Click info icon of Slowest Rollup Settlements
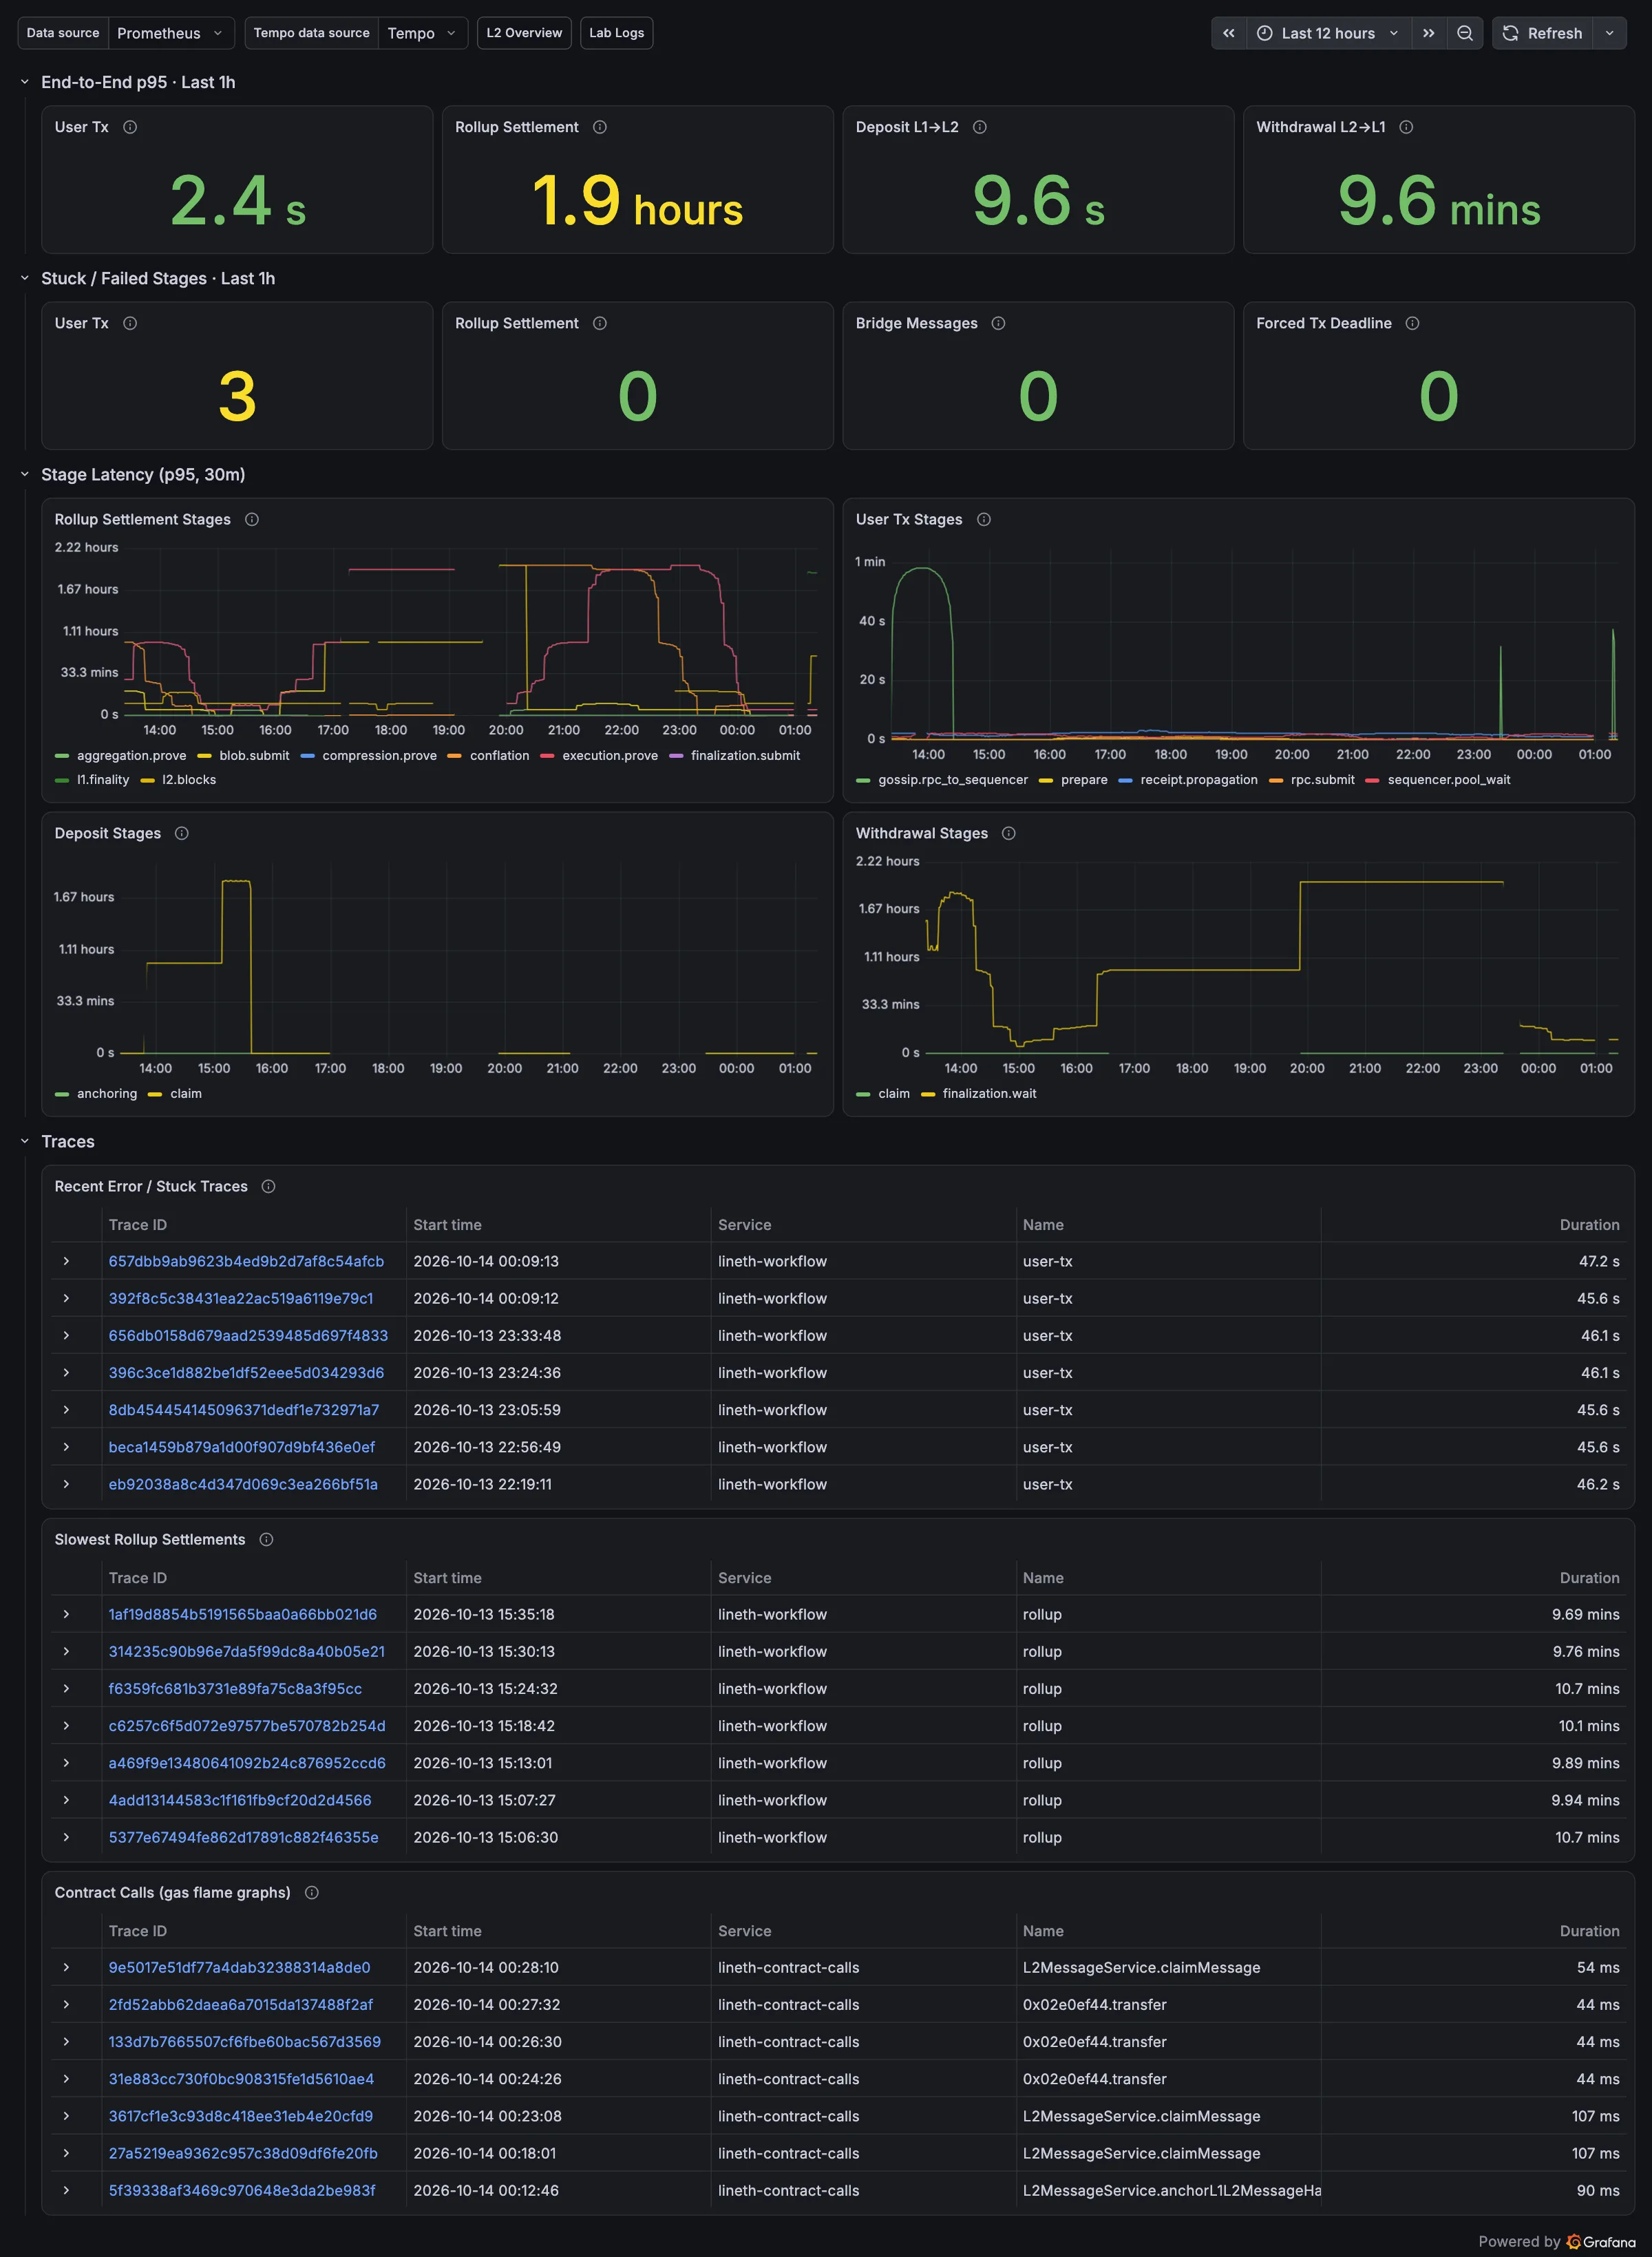1652x2257 pixels. tap(266, 1539)
